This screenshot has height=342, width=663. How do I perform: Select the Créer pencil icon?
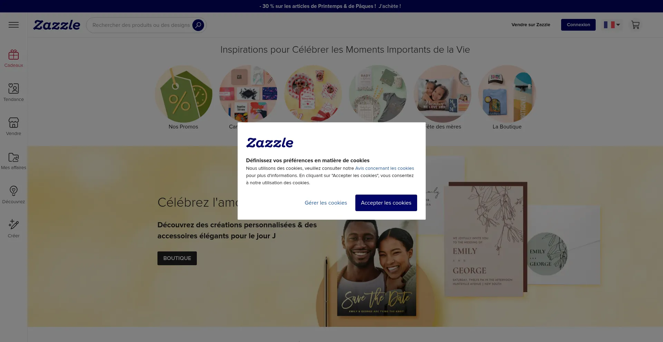click(x=13, y=225)
